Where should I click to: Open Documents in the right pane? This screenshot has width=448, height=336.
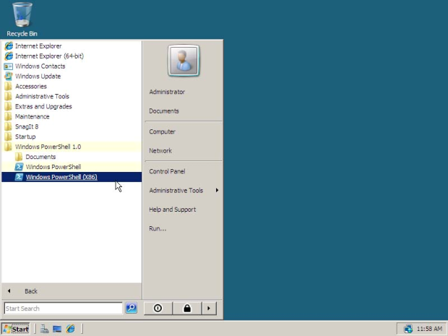[x=164, y=111]
